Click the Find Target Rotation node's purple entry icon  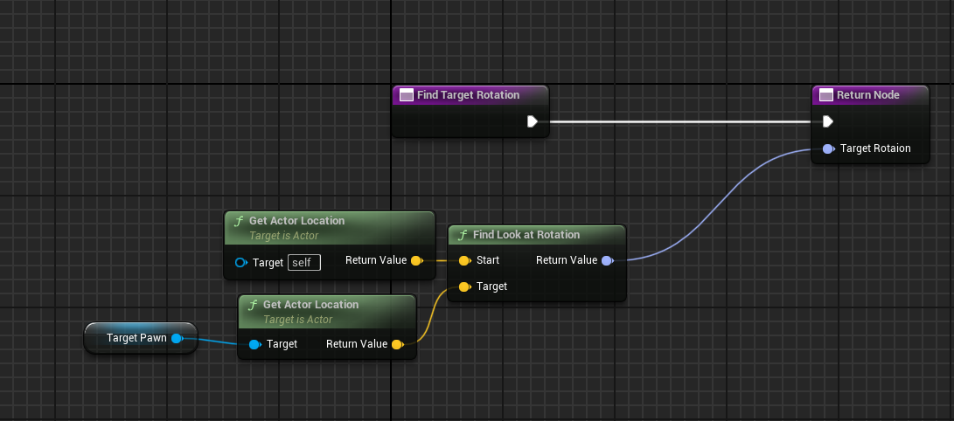point(406,95)
